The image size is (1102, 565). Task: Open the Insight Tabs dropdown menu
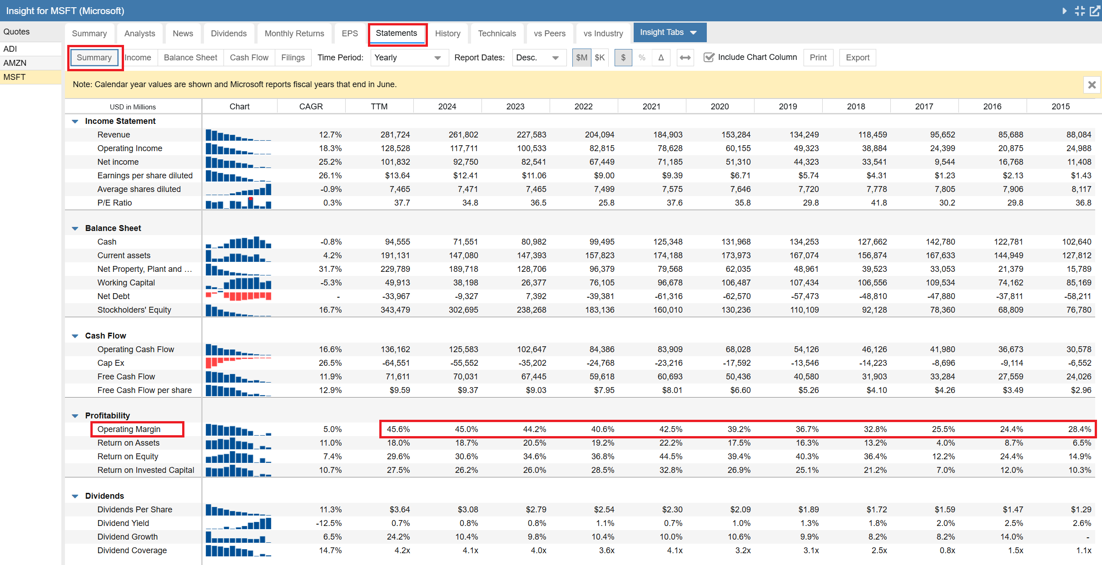coord(669,33)
